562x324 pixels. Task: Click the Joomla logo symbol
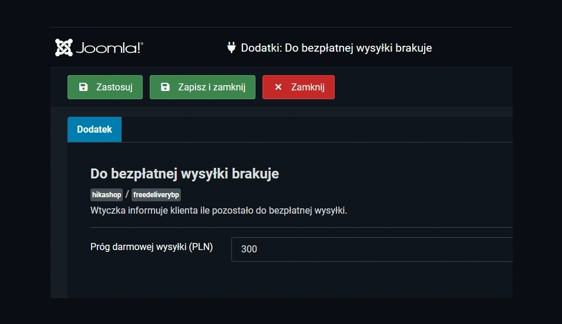point(64,48)
